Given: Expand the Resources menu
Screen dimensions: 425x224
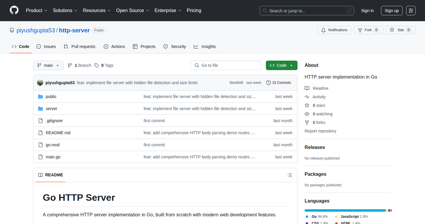Looking at the screenshot, I should pos(97,10).
